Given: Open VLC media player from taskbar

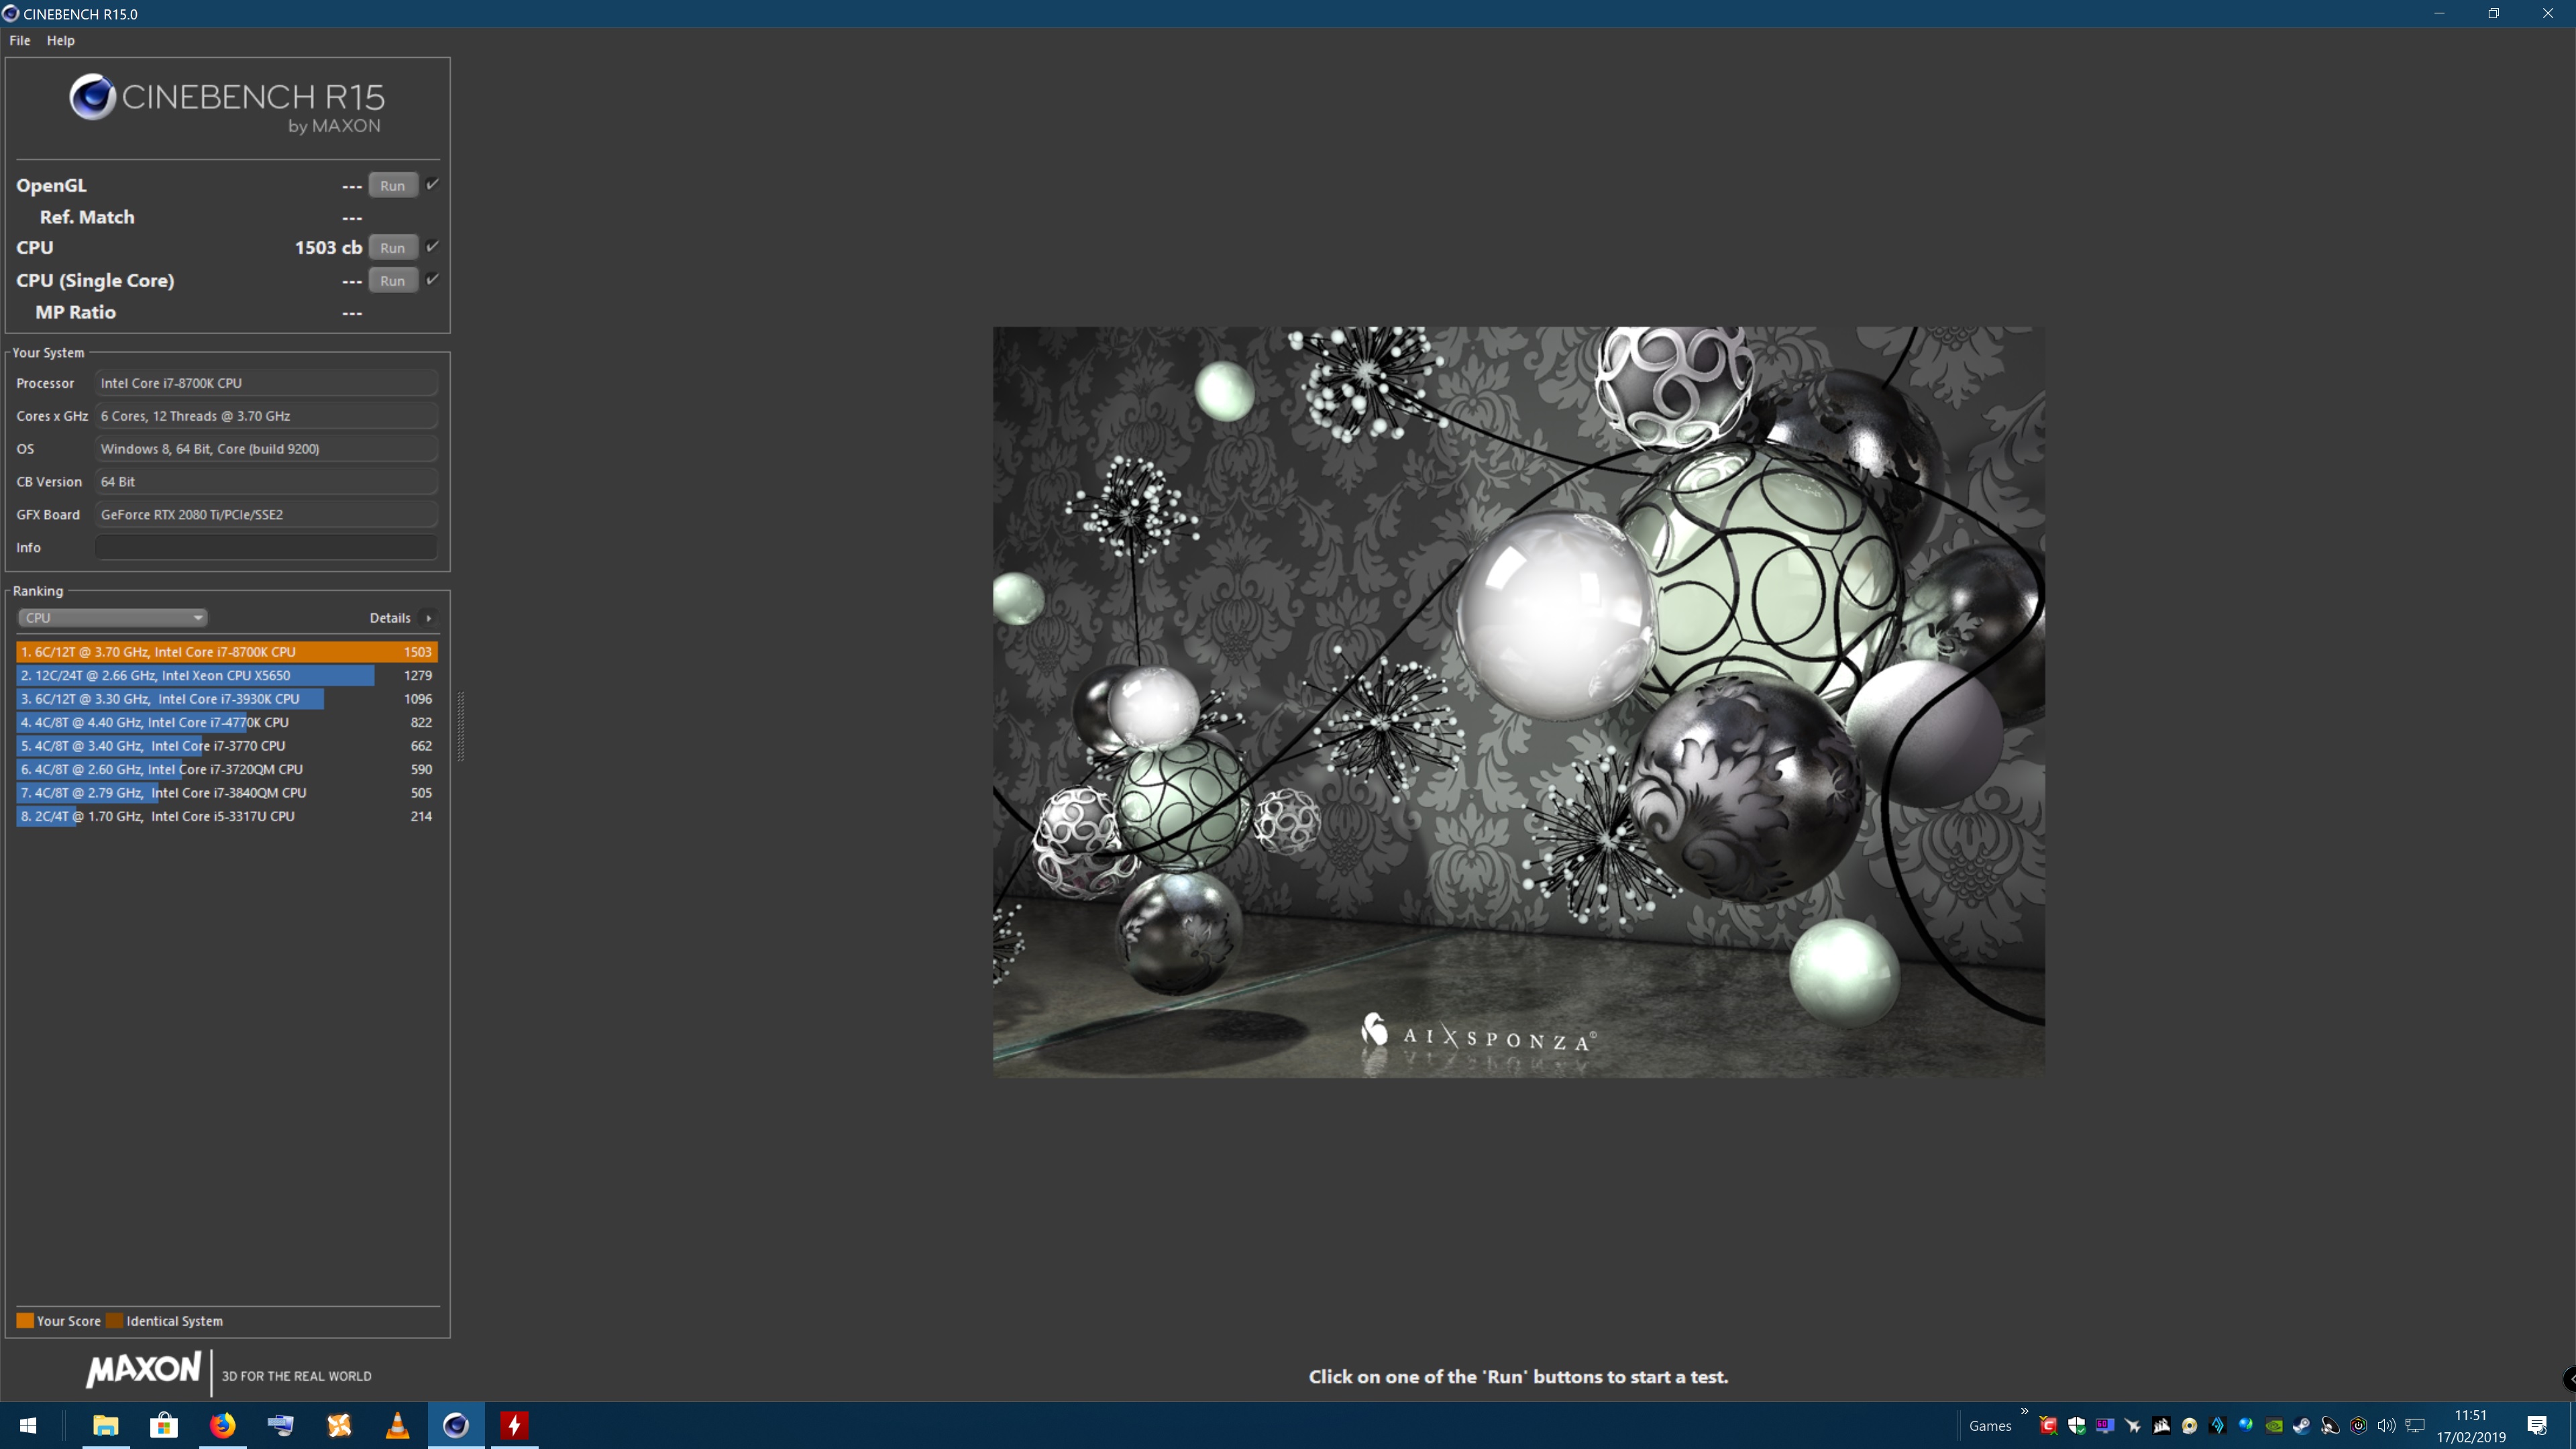Looking at the screenshot, I should [397, 1426].
